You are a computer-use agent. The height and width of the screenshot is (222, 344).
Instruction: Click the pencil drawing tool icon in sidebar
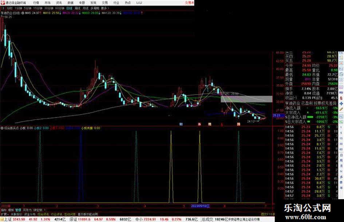(341, 109)
